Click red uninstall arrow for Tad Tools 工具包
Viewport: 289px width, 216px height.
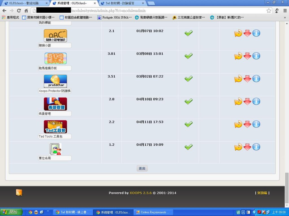click(x=247, y=124)
